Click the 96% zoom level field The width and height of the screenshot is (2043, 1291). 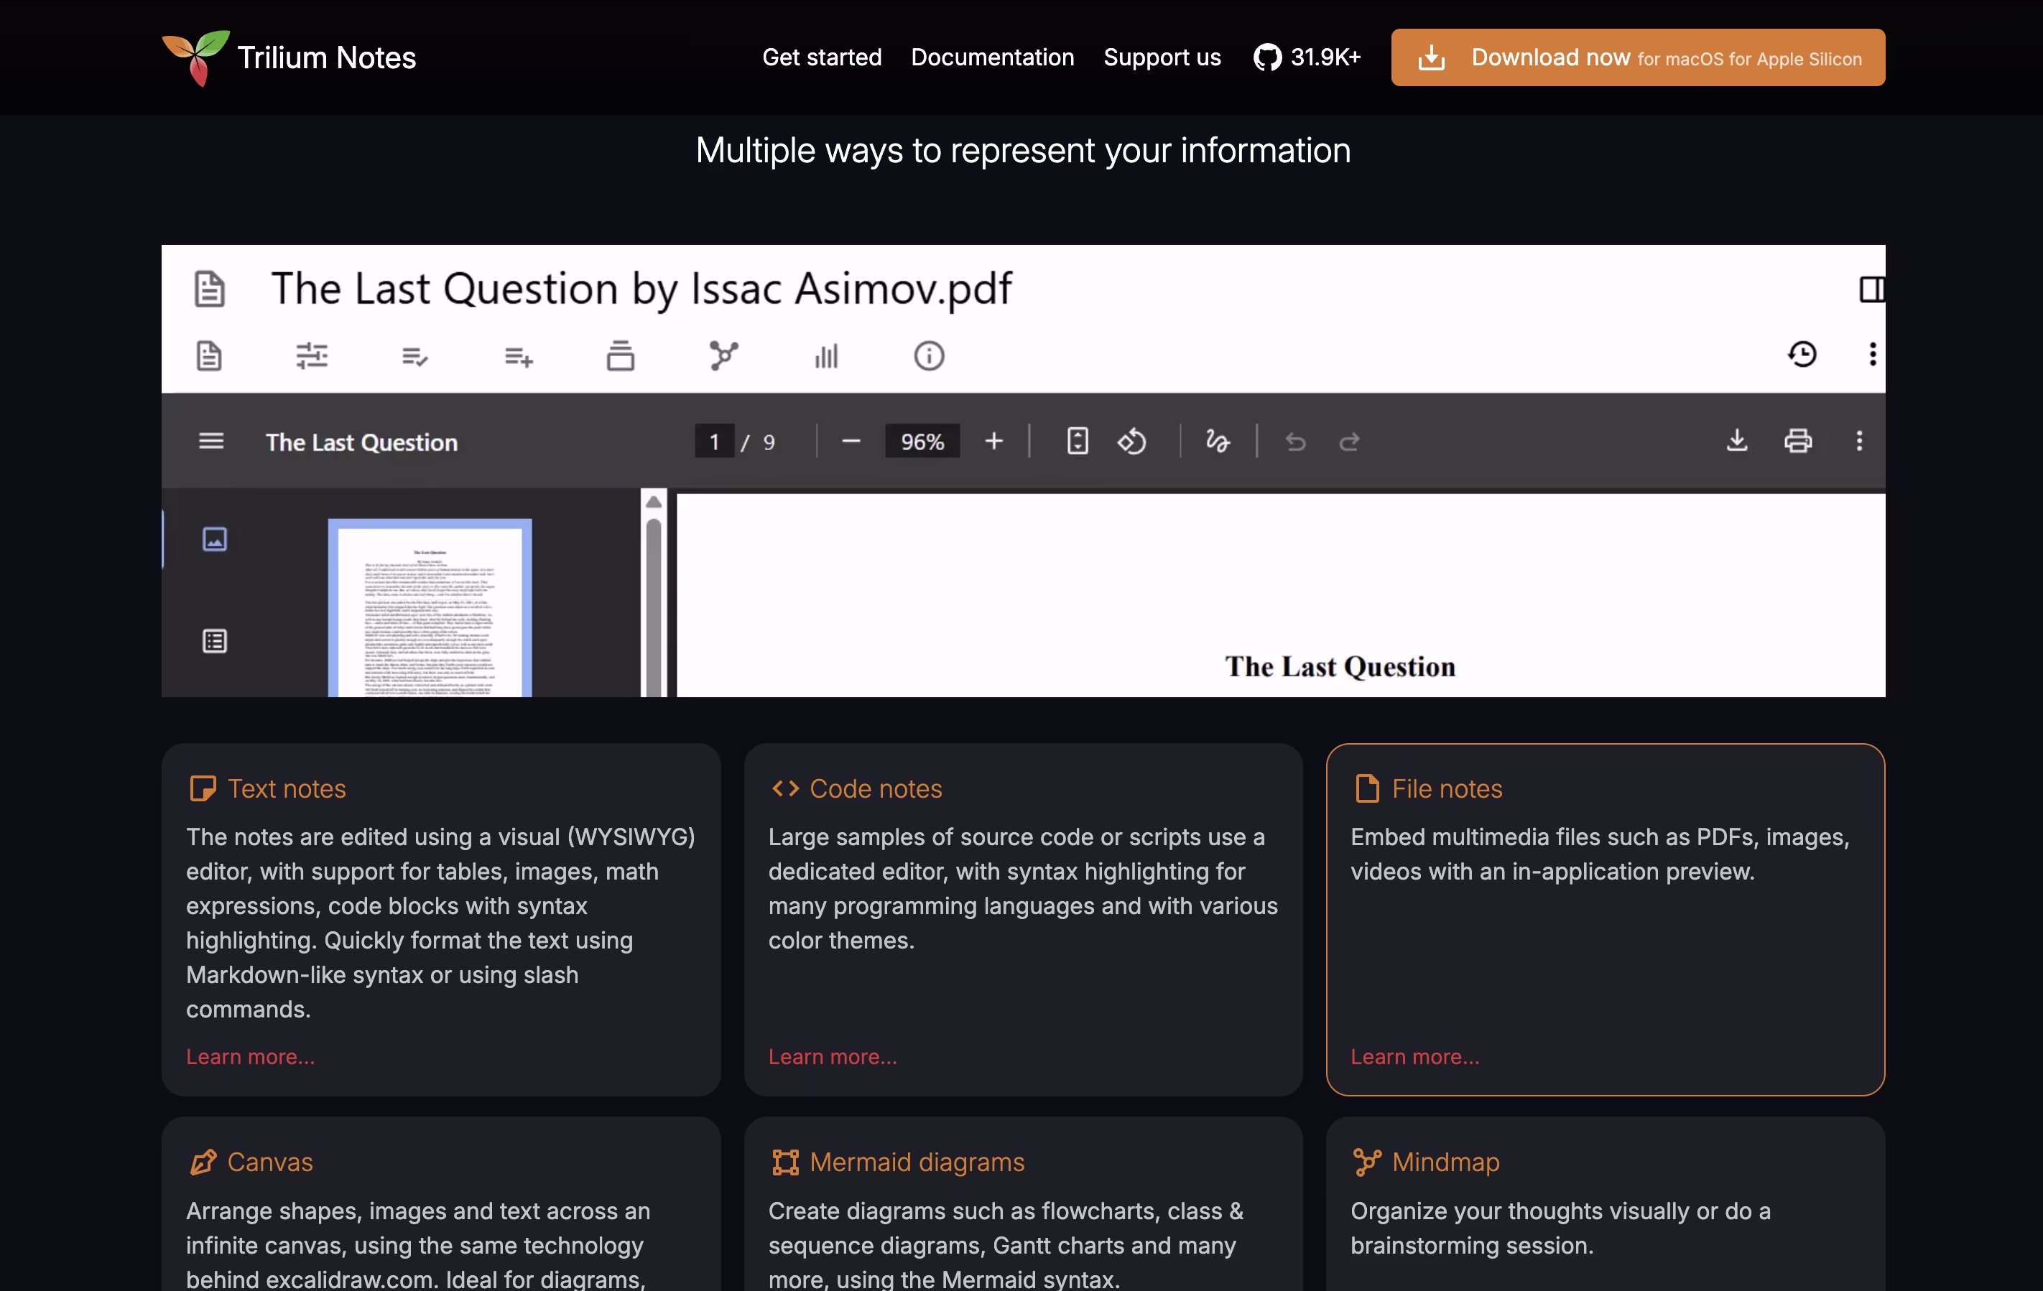click(x=922, y=442)
